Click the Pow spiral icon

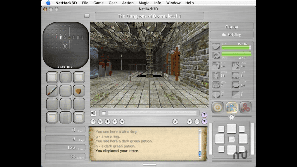pos(216,56)
